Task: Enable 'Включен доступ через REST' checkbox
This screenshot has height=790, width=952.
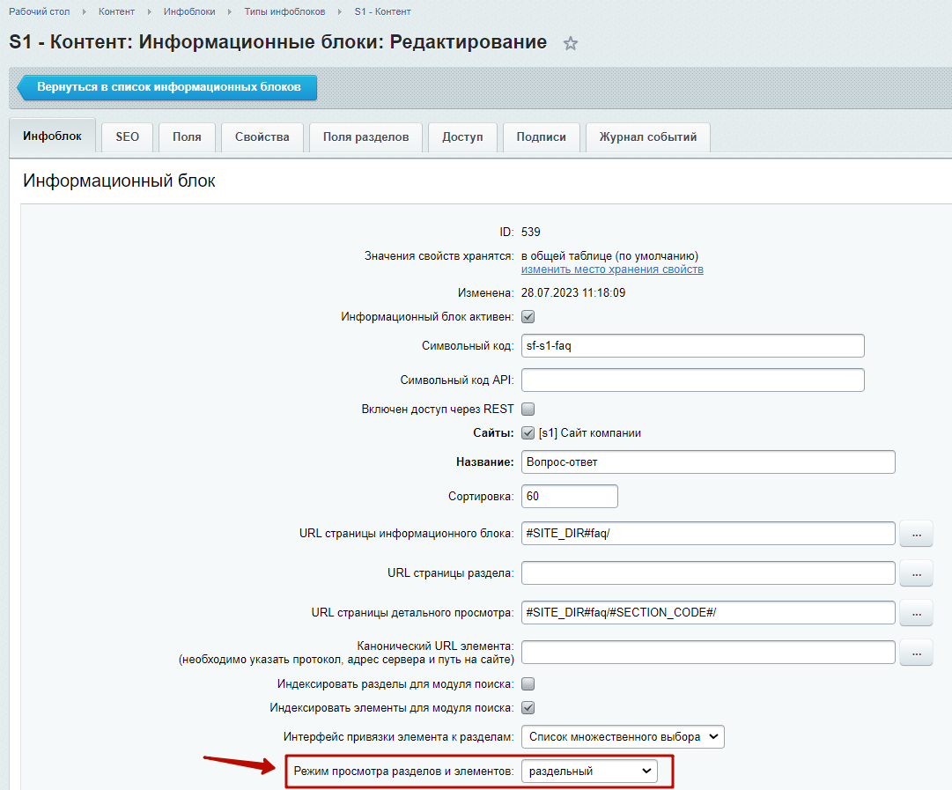Action: [528, 409]
